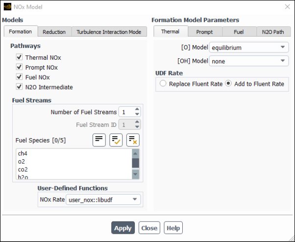Click the Fuel Species list scroll-down arrow
The image size is (295, 242).
point(135,174)
